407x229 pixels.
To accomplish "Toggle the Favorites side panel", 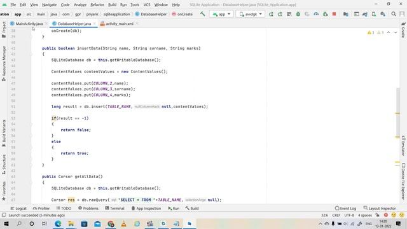I will [x=4, y=191].
